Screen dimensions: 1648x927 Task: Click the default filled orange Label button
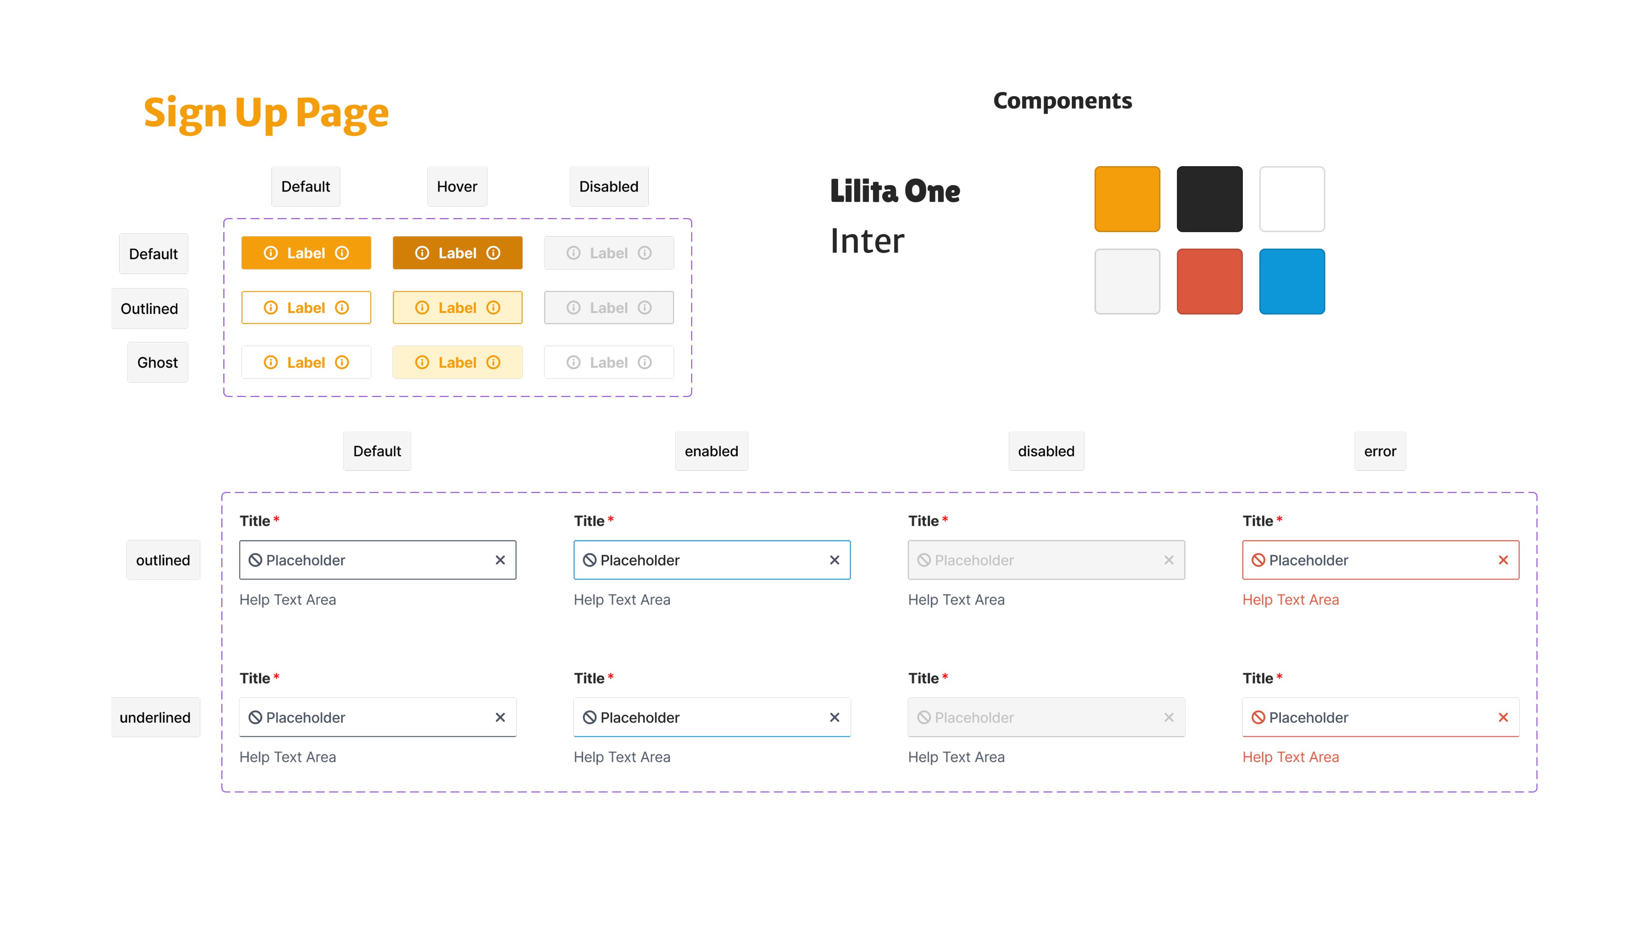[x=306, y=253]
